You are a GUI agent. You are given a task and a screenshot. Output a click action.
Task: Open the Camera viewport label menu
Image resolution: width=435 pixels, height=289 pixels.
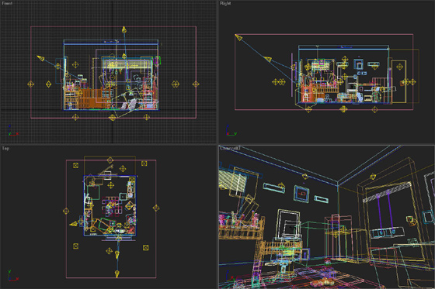pyautogui.click(x=230, y=149)
